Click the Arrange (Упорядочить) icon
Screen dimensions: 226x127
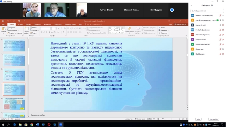coord(130,29)
